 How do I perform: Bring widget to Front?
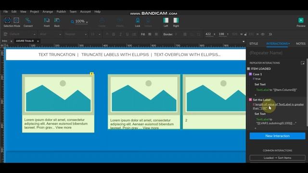[x=47, y=22]
